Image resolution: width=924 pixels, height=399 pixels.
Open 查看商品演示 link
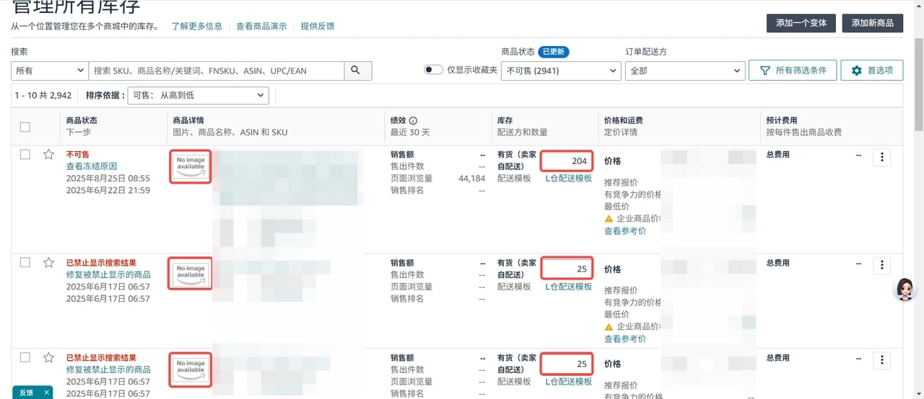(x=261, y=26)
